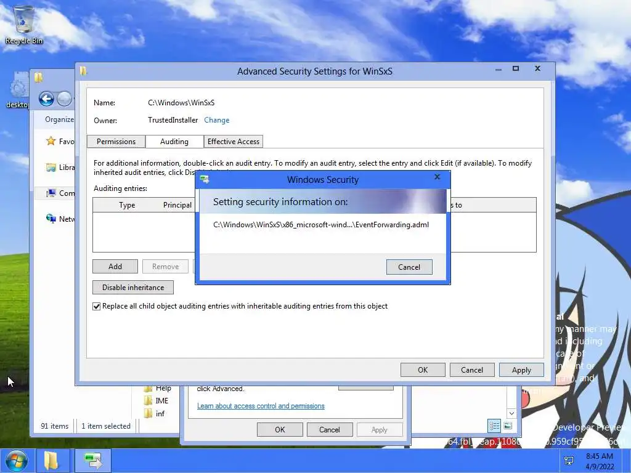Viewport: 631px width, 473px height.
Task: Click Add auditing entry button
Action: pos(115,266)
